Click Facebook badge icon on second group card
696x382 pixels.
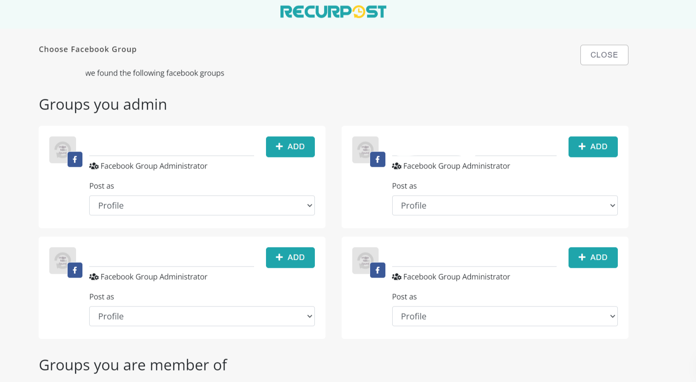click(378, 160)
